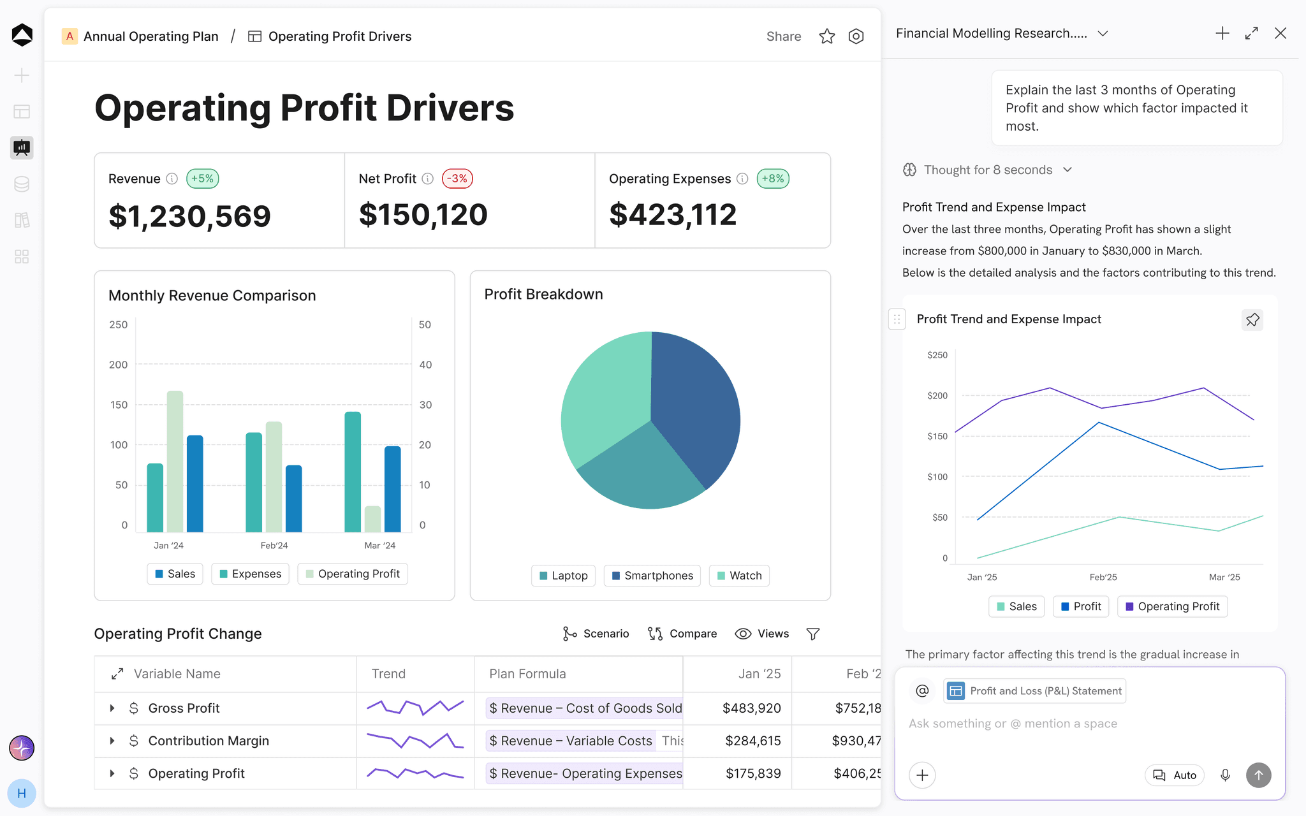Expand the Gross Profit row
The image size is (1306, 816).
(112, 708)
